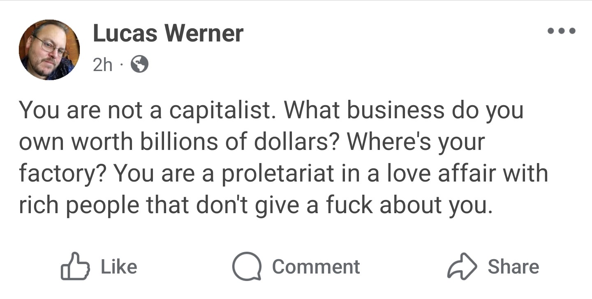
Task: Click the thumbs-up Like icon
Action: click(x=75, y=266)
